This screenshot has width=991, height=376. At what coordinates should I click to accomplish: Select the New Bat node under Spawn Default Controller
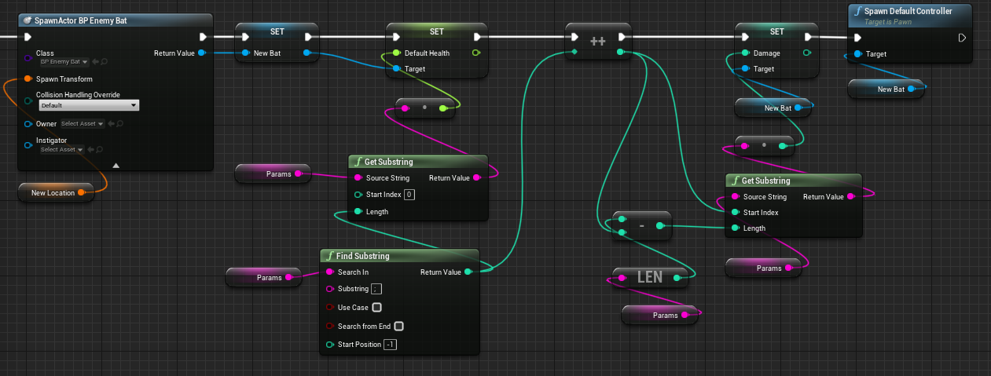(885, 89)
